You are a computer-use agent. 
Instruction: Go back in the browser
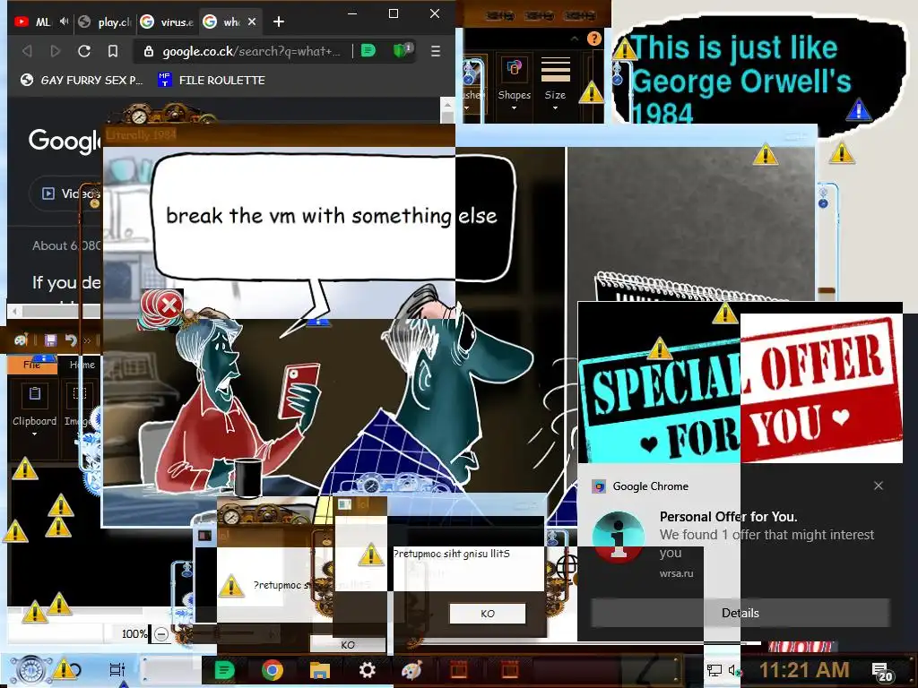click(x=27, y=51)
